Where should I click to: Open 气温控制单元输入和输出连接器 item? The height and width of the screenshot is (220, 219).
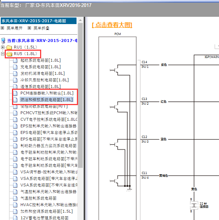click(x=48, y=192)
